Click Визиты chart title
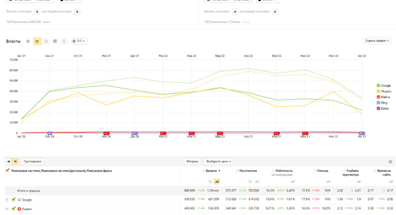Viewport: 396px width, 215px height. point(13,41)
